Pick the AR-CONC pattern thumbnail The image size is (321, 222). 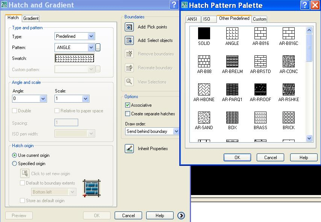(288, 61)
